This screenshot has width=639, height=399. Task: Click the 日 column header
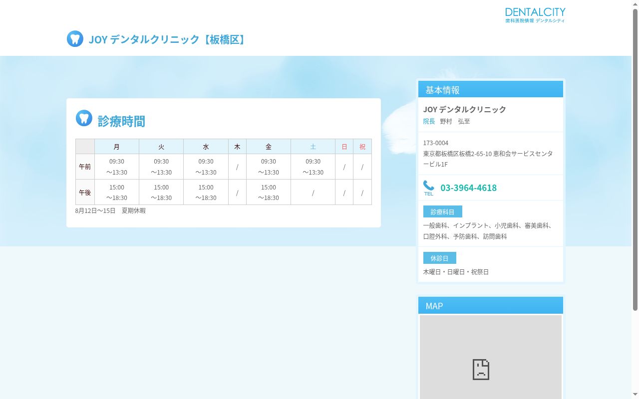344,147
